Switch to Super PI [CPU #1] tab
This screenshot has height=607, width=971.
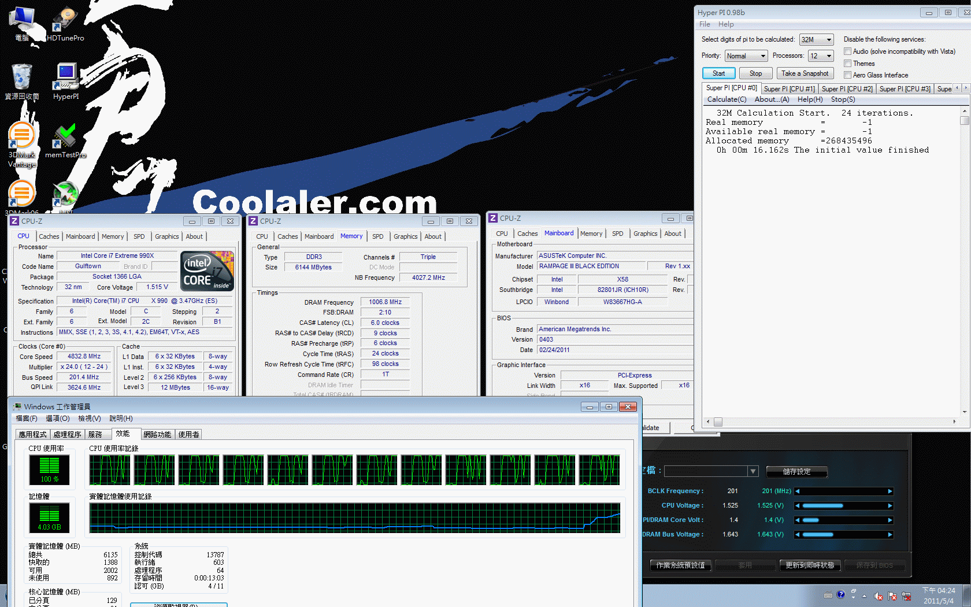pos(789,89)
